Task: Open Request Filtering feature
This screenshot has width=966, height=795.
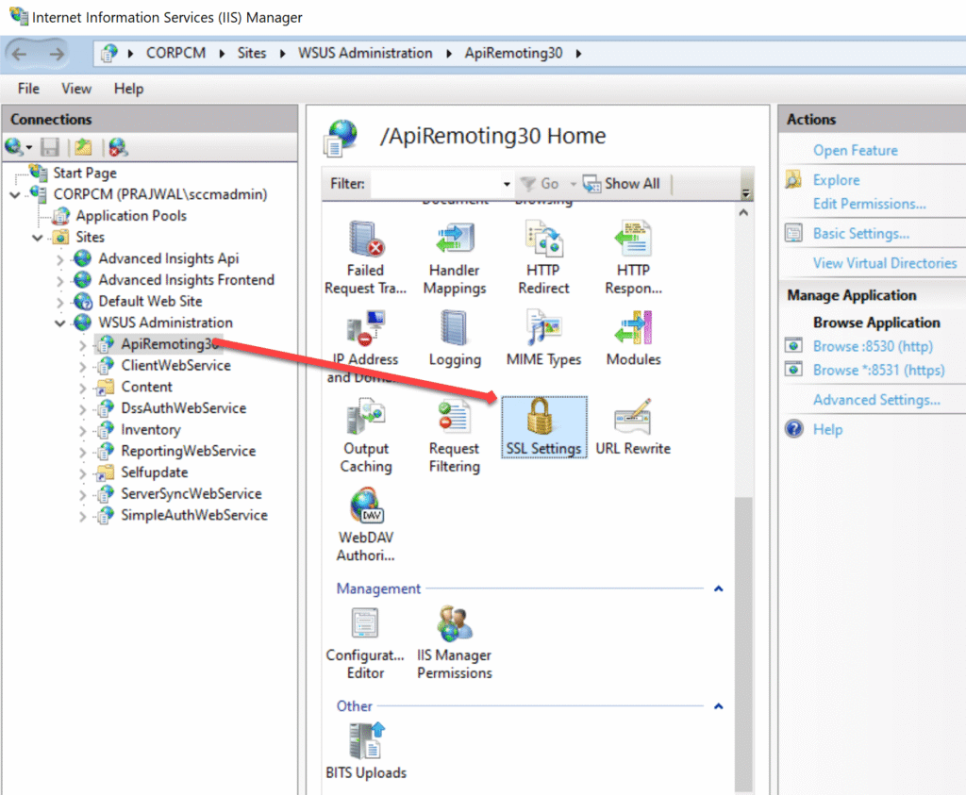Action: click(455, 436)
